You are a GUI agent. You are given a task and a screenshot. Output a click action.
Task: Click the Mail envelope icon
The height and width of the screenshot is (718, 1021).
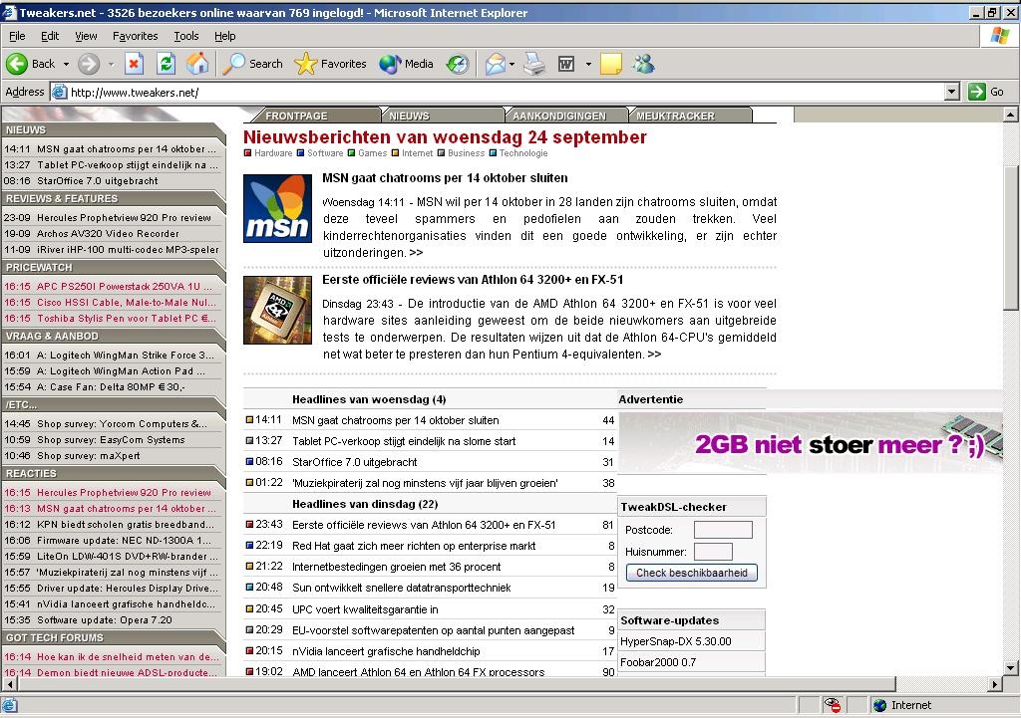495,64
